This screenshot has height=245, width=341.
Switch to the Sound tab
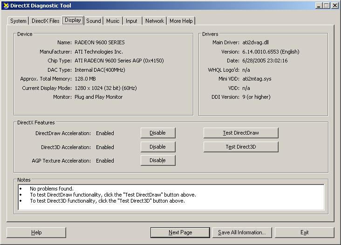(x=93, y=21)
